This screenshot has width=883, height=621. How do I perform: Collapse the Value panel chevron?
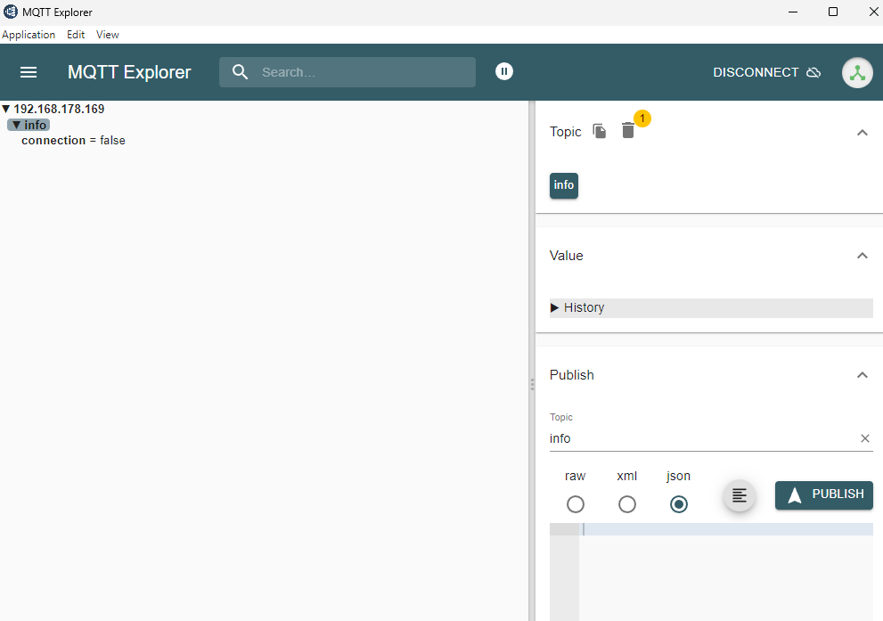pos(862,256)
